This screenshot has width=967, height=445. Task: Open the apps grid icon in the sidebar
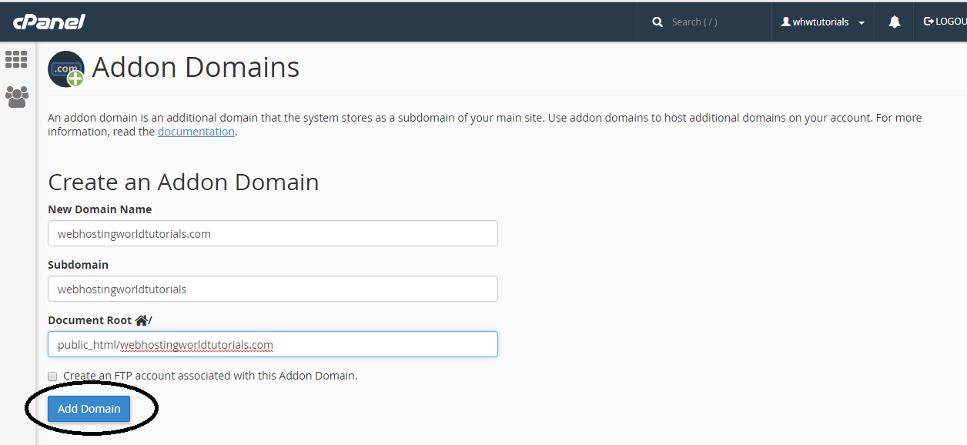[x=16, y=59]
